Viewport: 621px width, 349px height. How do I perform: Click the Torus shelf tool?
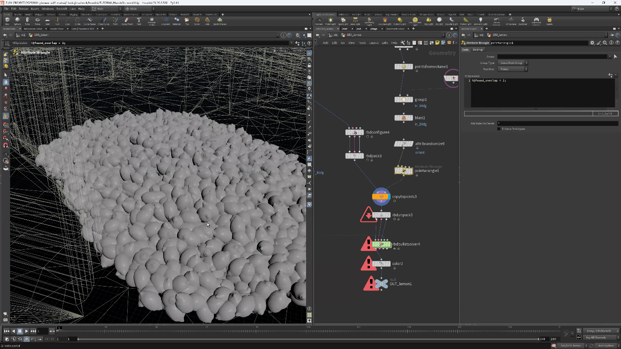click(38, 20)
